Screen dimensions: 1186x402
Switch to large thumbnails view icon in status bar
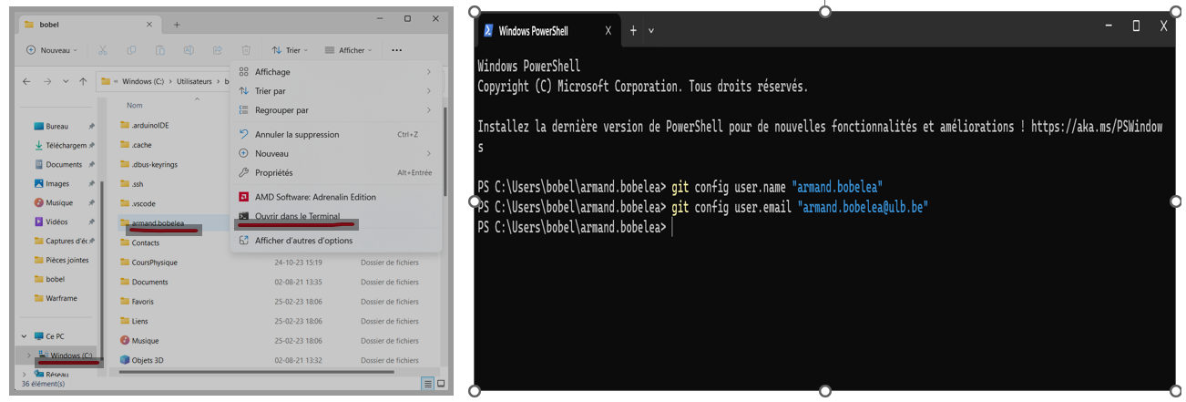point(441,384)
